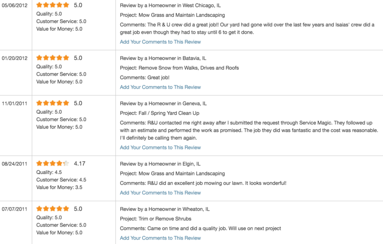Select the 08/24/2011 review date
383x244 pixels.
tap(14, 164)
